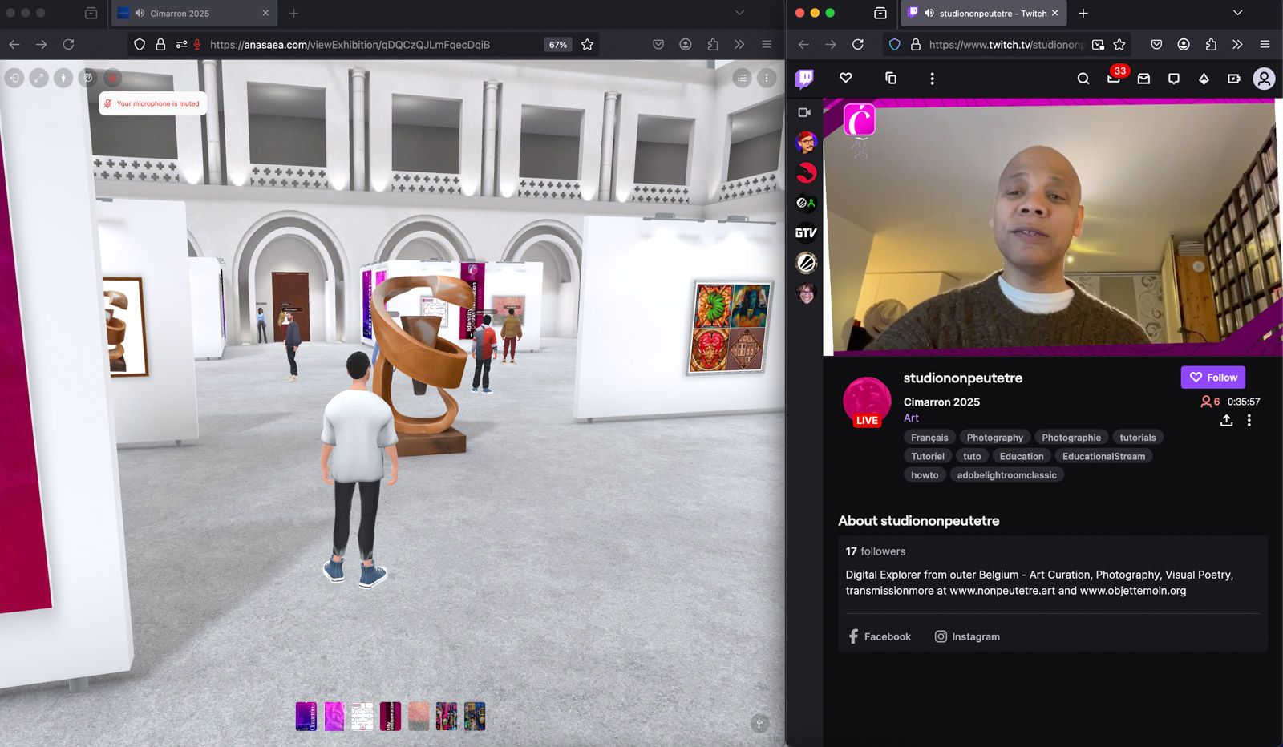
Task: Open the GTV sidebar channel
Action: [806, 232]
